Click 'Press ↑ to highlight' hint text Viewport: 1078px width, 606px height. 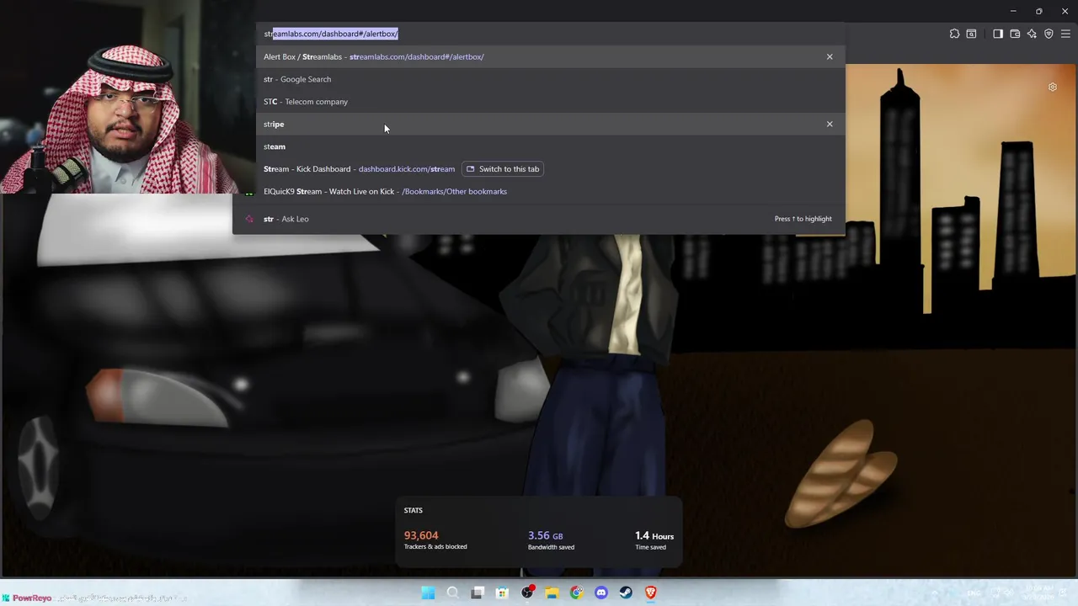(803, 219)
